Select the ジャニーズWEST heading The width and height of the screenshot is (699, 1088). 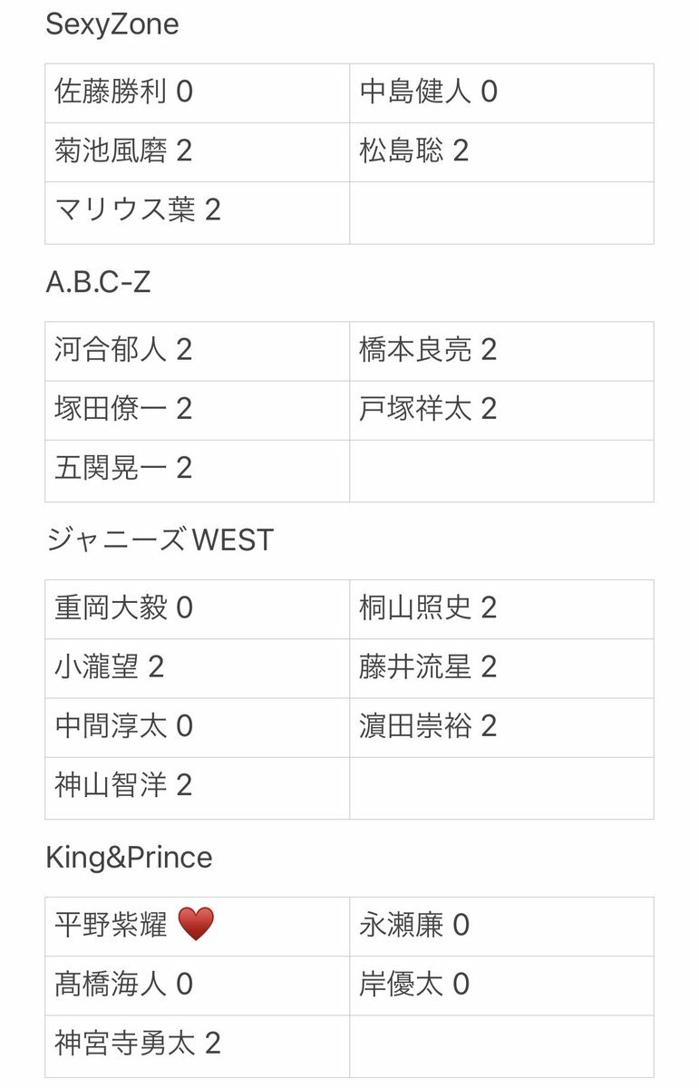click(x=160, y=540)
